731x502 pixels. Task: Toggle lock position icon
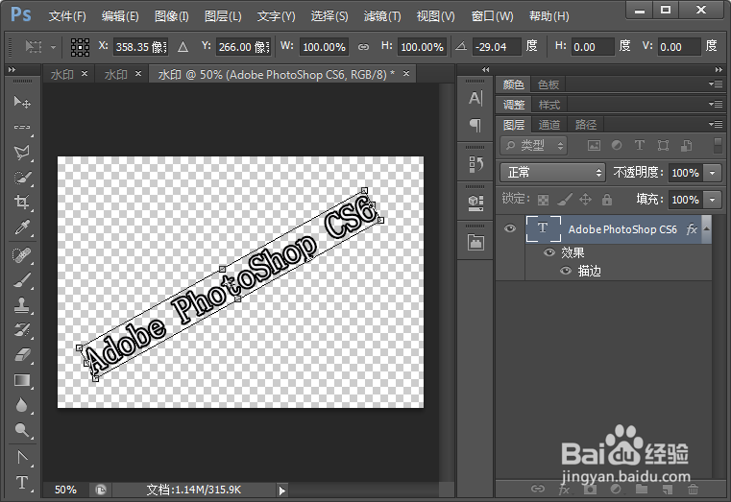point(585,200)
